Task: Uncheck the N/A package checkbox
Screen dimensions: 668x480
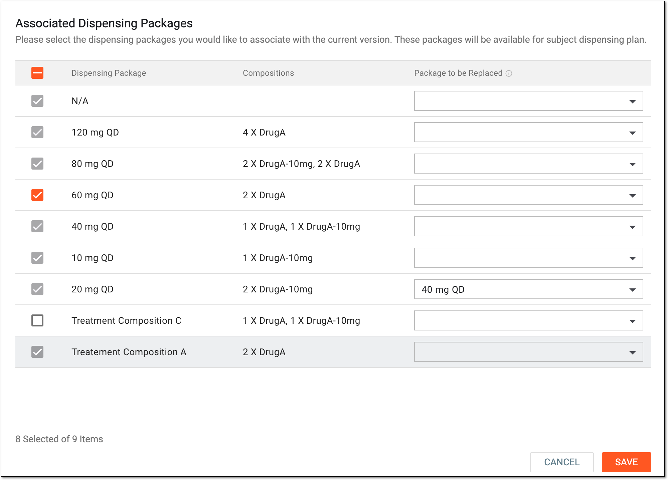Action: (37, 101)
